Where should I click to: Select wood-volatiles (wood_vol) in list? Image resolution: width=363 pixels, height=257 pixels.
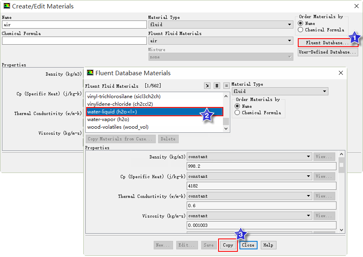[155, 127]
